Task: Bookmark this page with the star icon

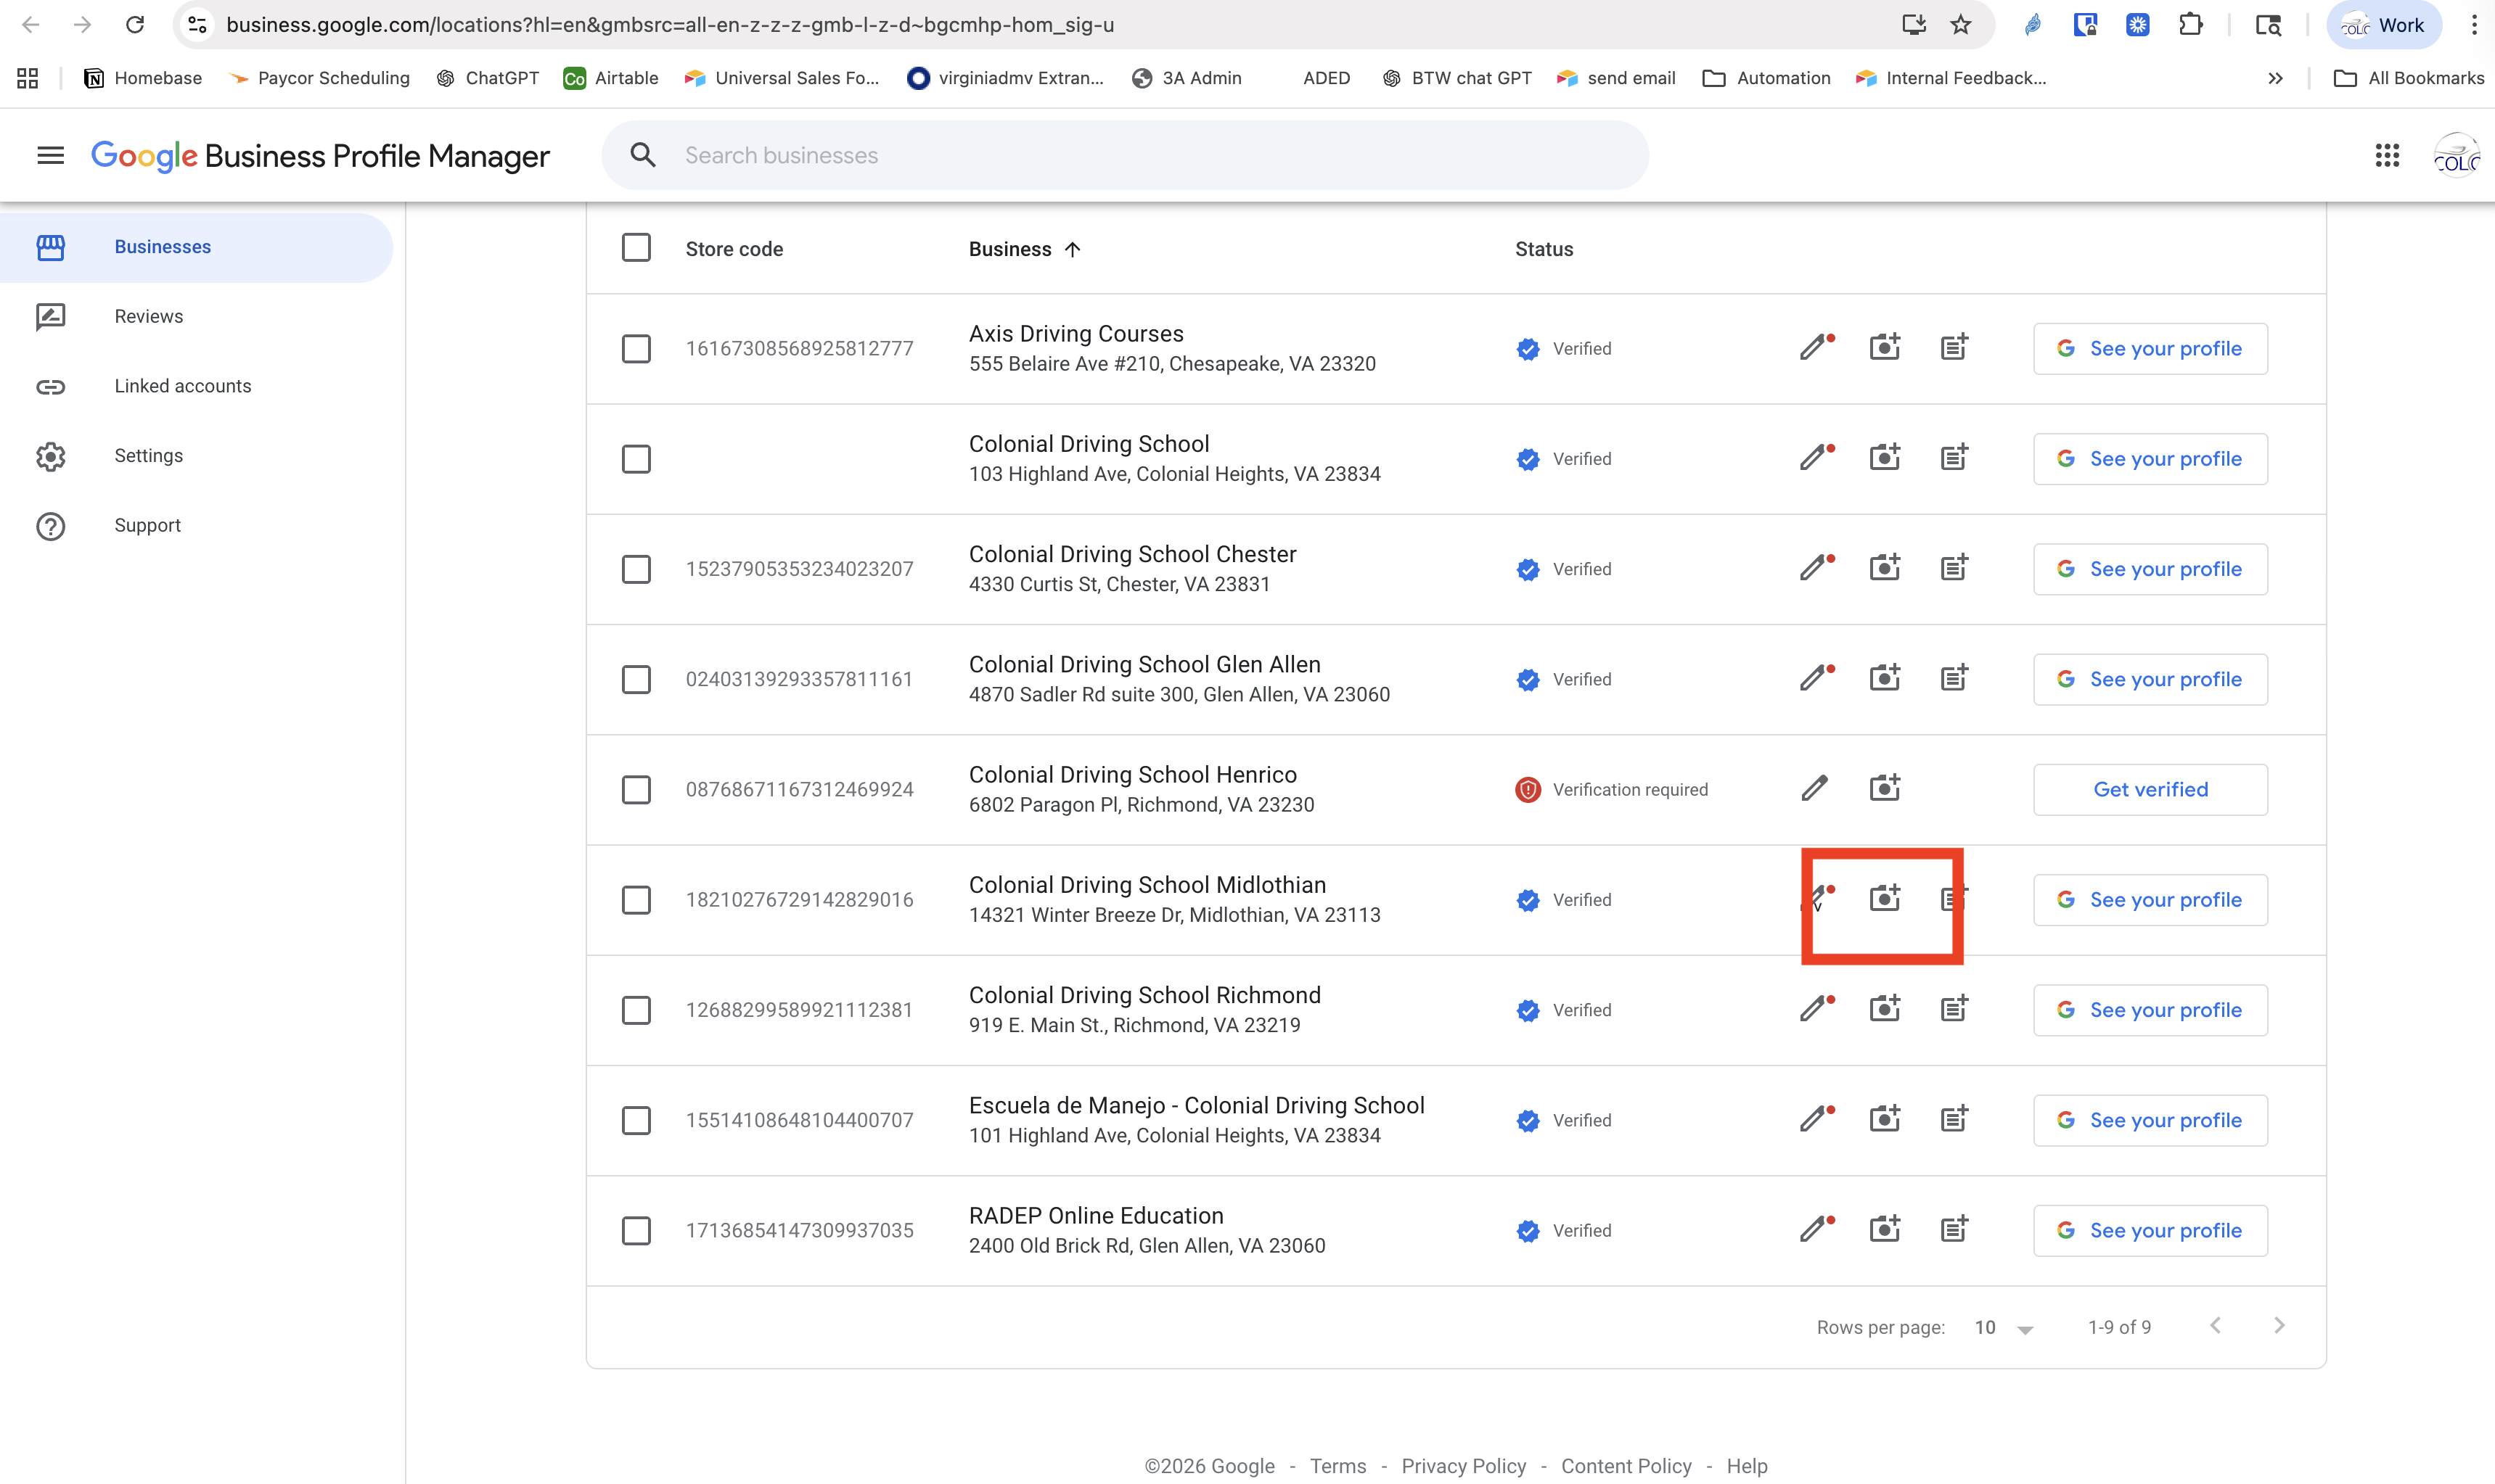Action: point(1959,25)
